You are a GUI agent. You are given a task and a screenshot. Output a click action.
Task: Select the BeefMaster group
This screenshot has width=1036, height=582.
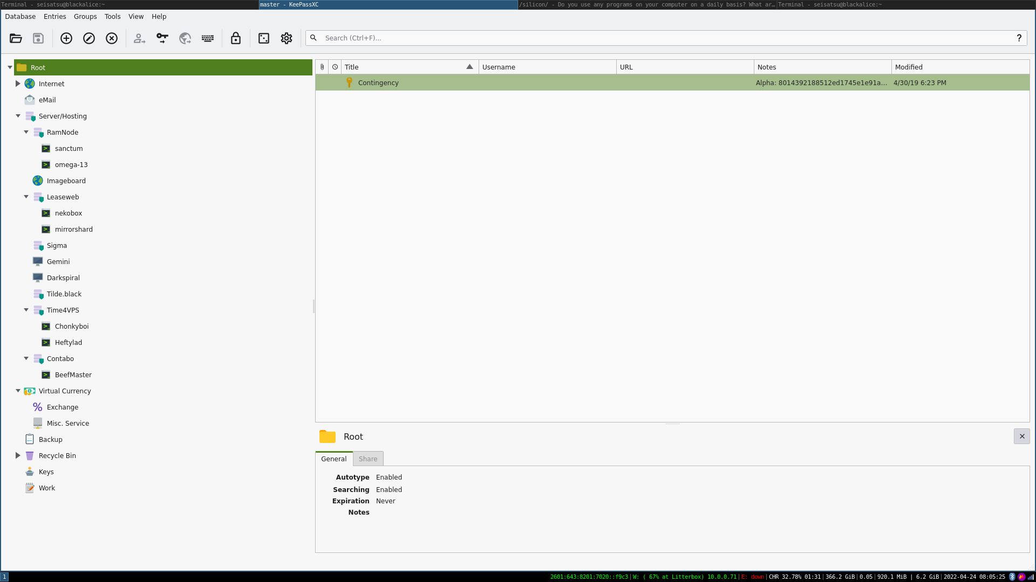(73, 375)
